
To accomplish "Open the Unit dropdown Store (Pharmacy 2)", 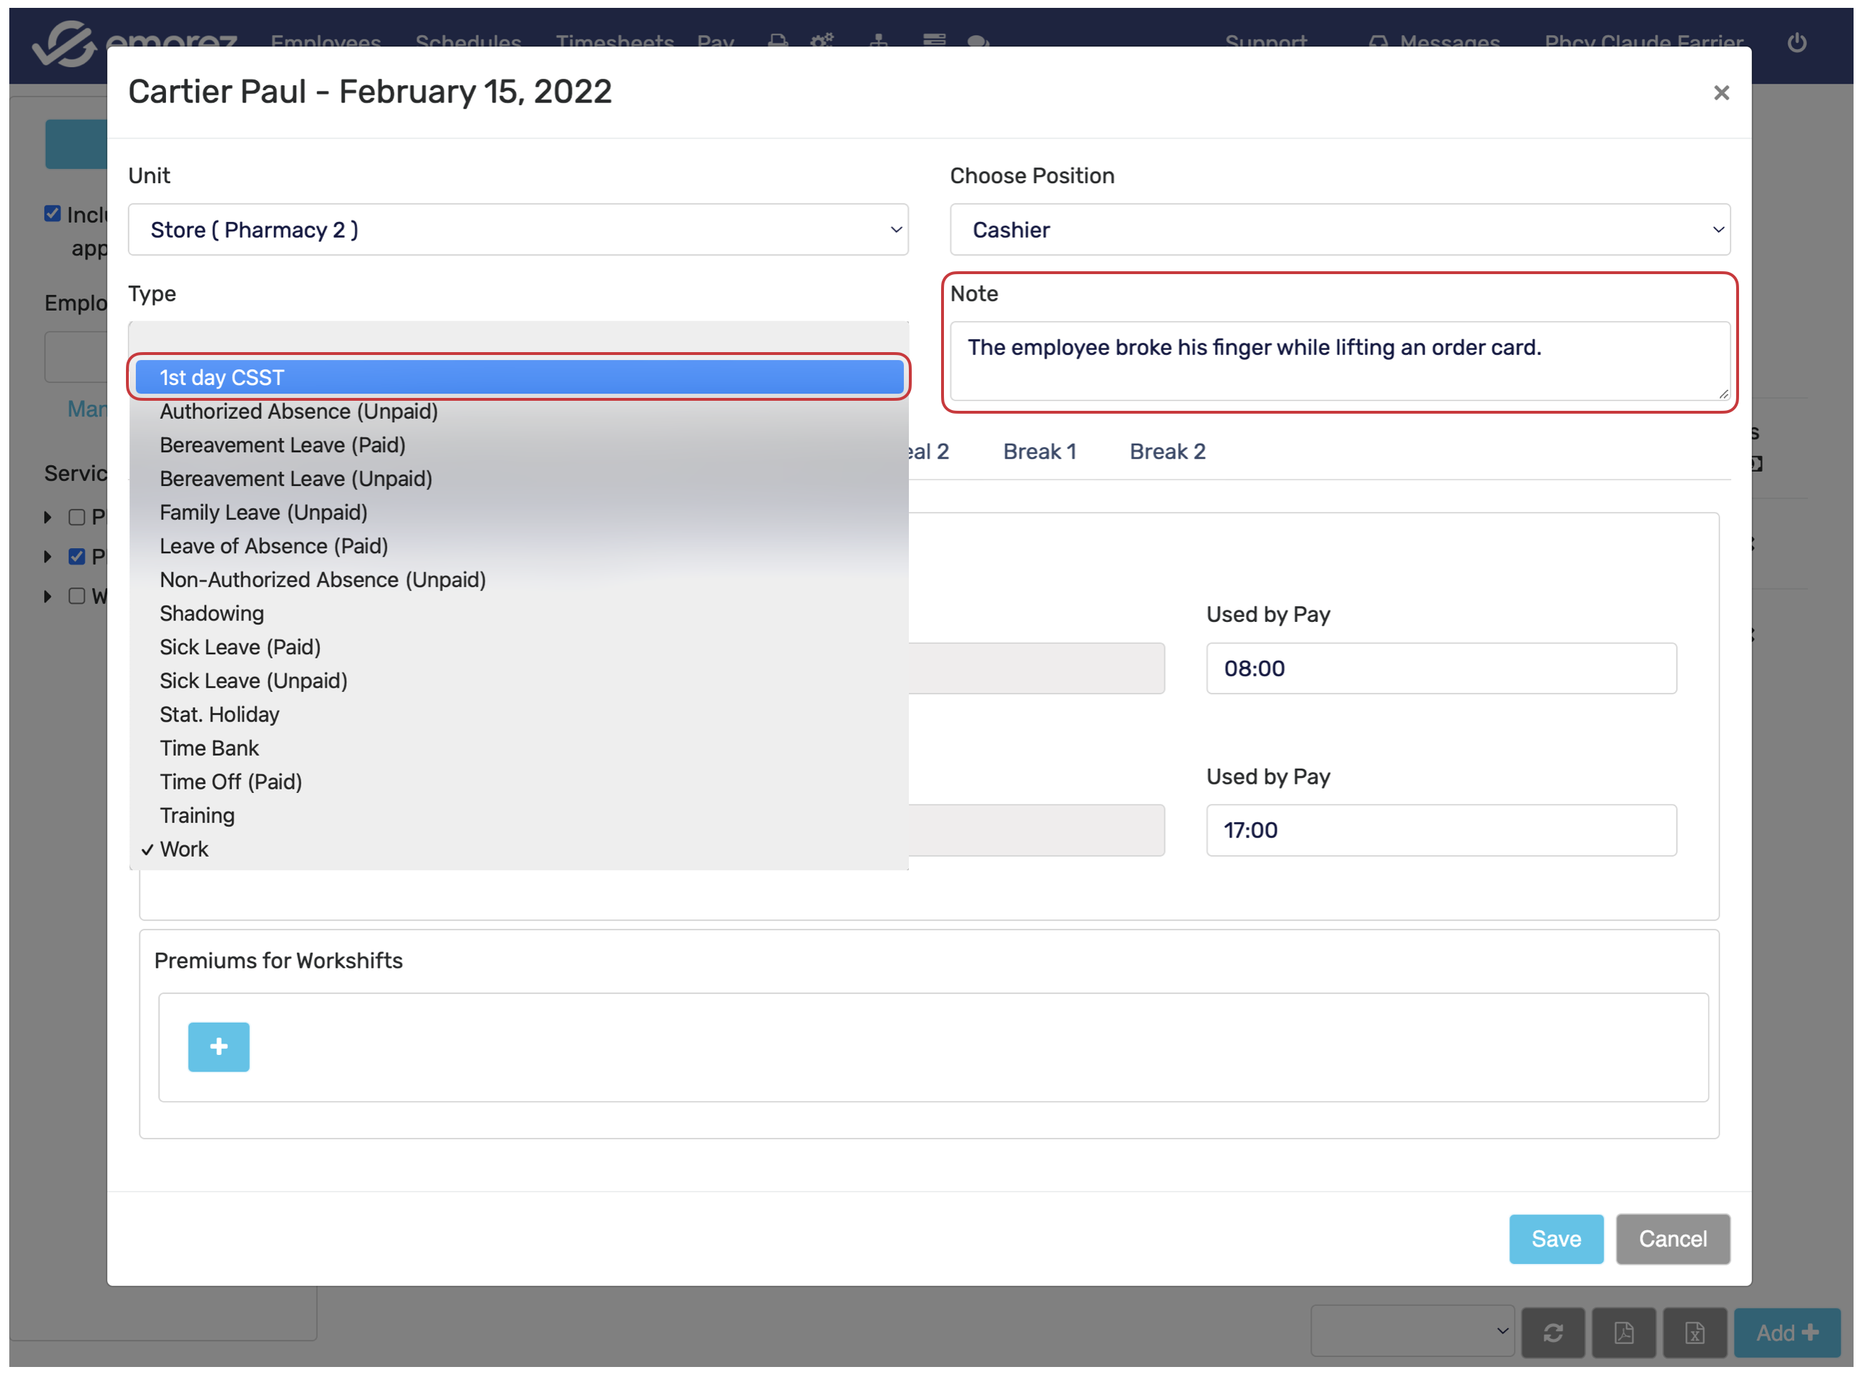I will click(517, 229).
